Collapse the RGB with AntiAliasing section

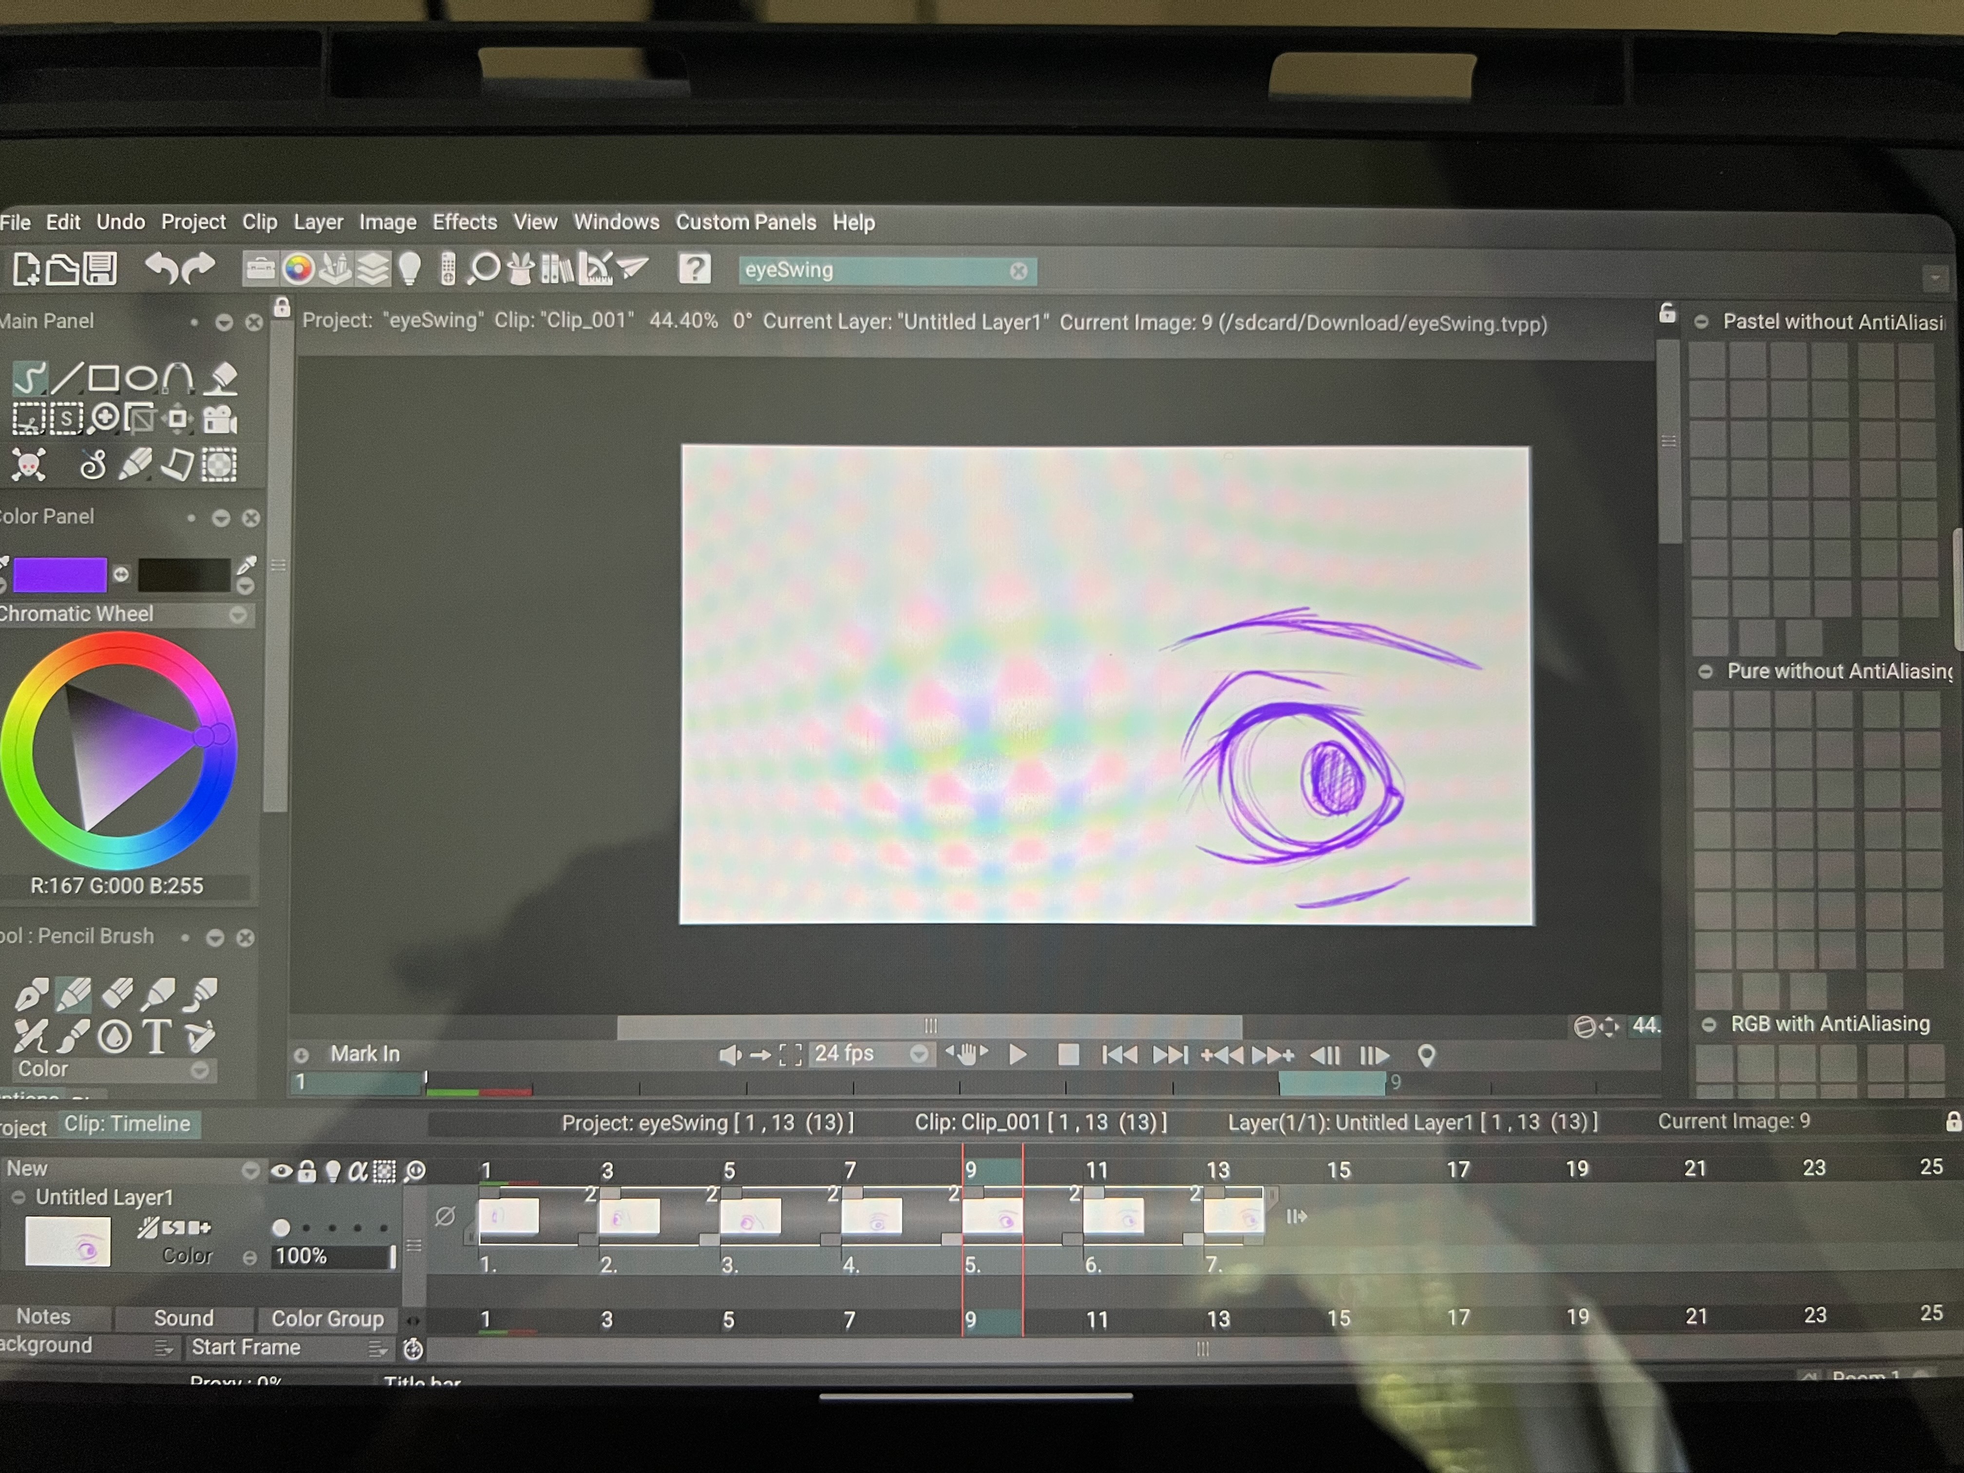pos(1708,1025)
